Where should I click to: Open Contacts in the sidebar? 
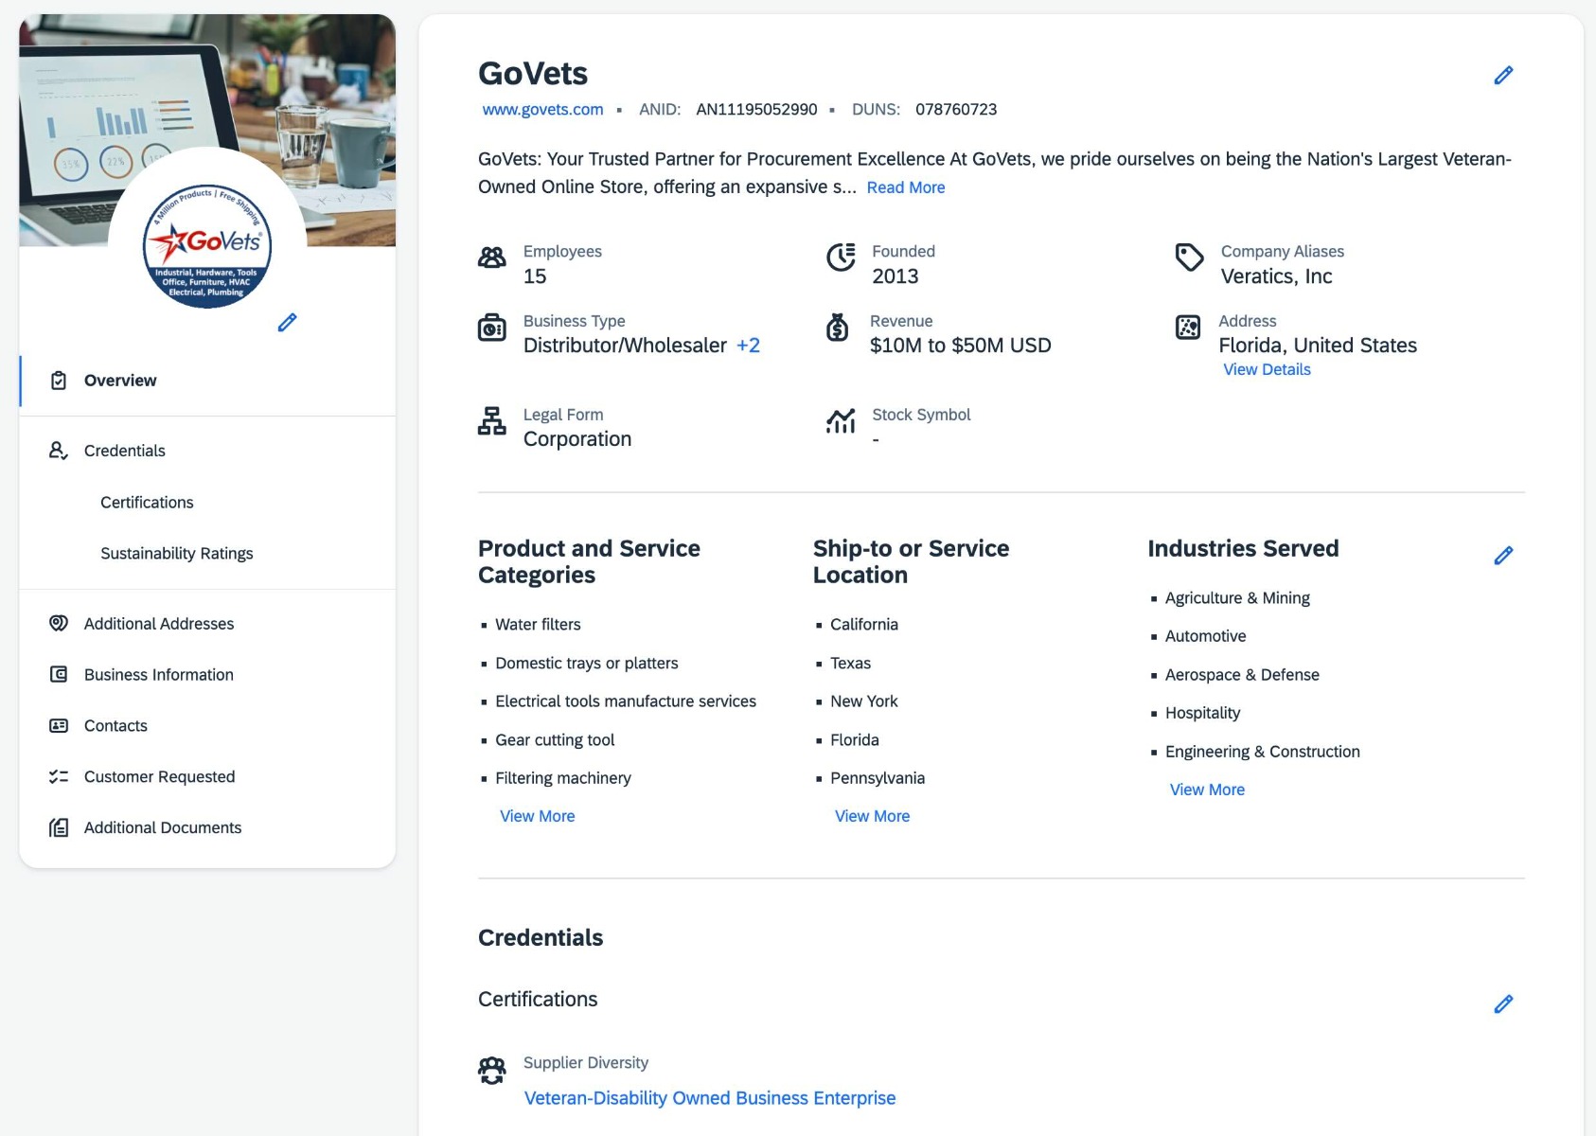(x=115, y=725)
